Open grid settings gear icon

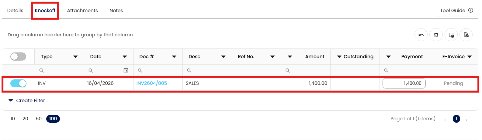point(436,35)
